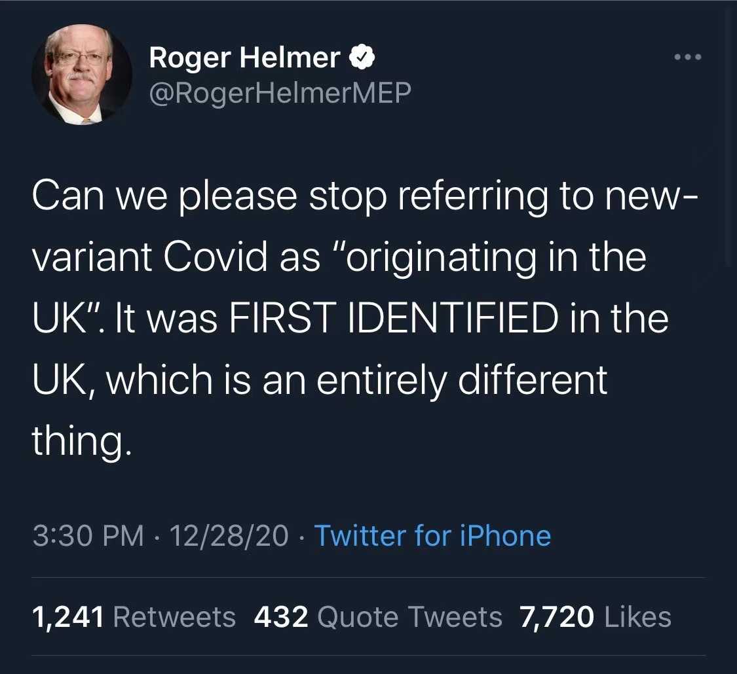Image resolution: width=737 pixels, height=674 pixels.
Task: Click the 12/28/20 date
Action: point(229,536)
